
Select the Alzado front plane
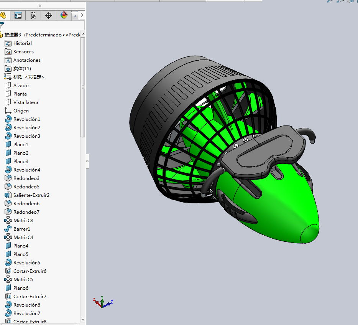tap(21, 86)
